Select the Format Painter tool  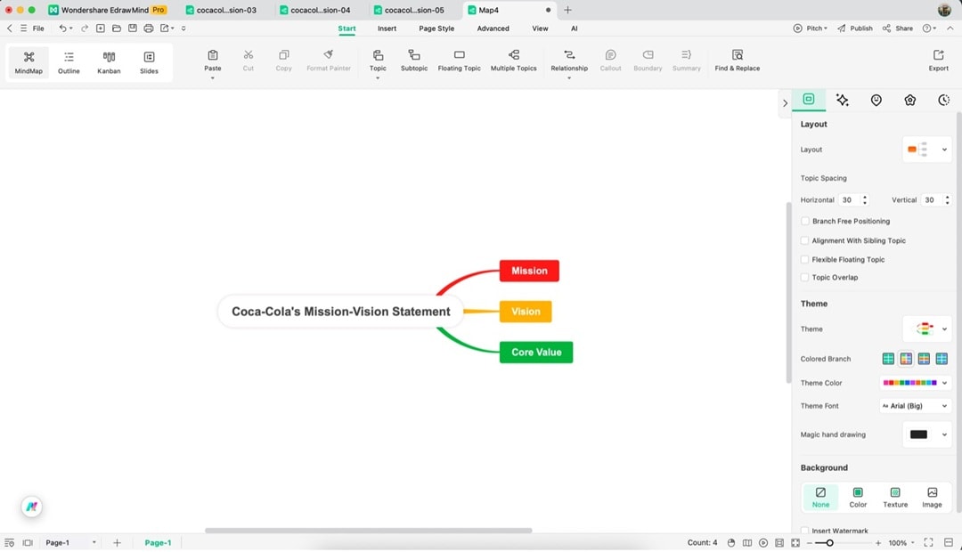click(328, 61)
